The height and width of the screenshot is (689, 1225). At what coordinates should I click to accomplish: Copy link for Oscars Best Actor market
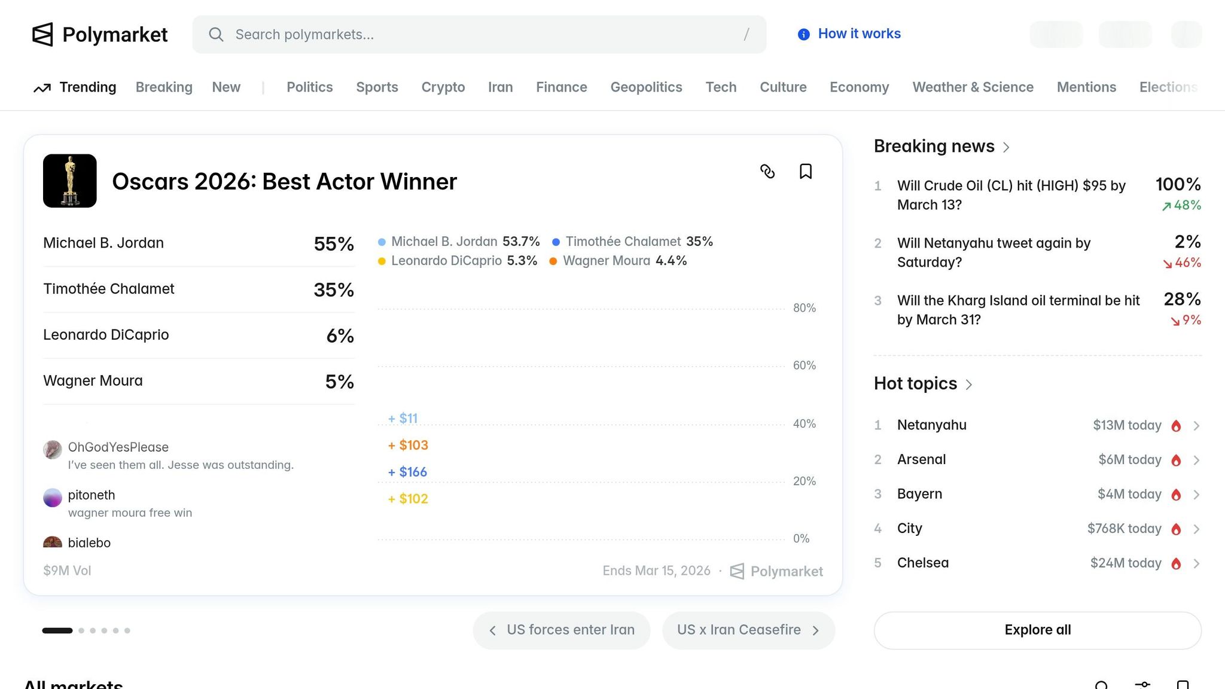[767, 172]
